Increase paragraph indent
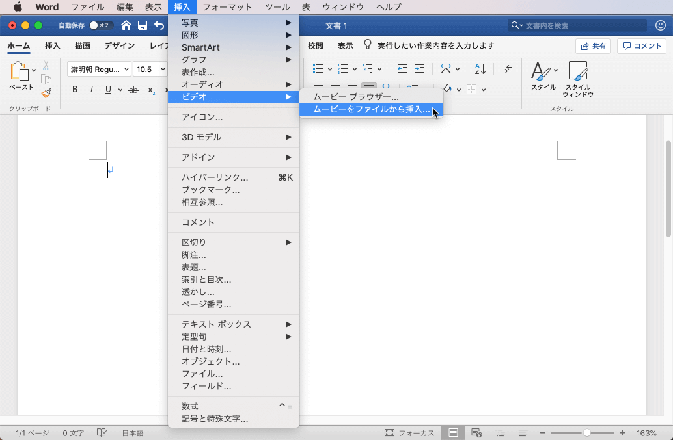Image resolution: width=673 pixels, height=440 pixels. pos(419,68)
